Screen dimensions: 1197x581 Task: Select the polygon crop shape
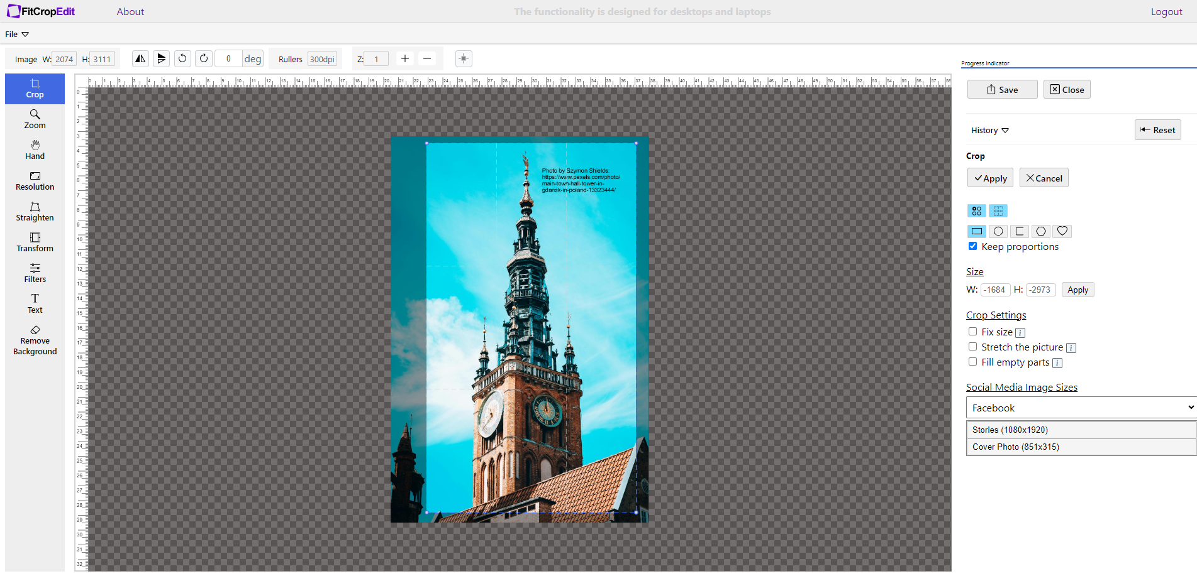coord(1041,231)
